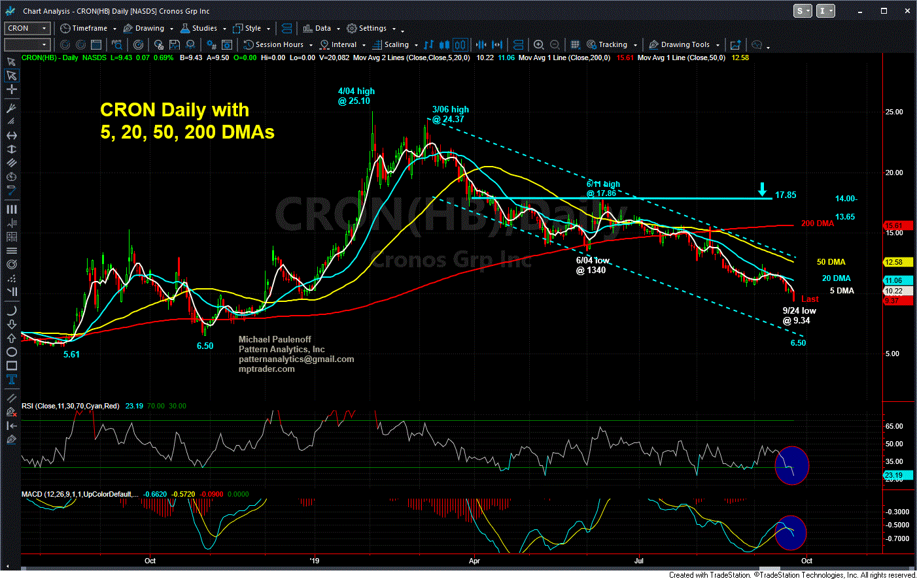Click the 25.00 label on the price axis

point(894,112)
